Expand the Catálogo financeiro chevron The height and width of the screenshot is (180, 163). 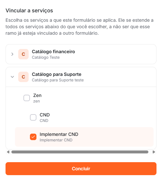pos(12,54)
